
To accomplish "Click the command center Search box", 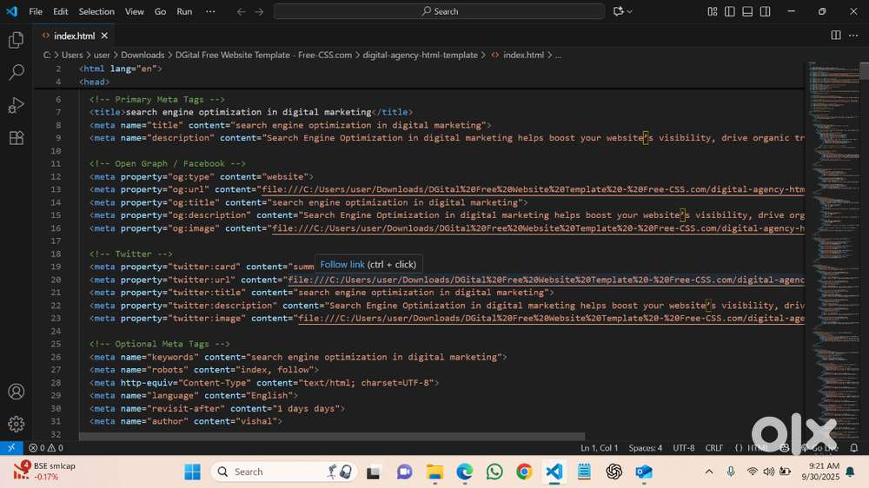I will pyautogui.click(x=439, y=11).
